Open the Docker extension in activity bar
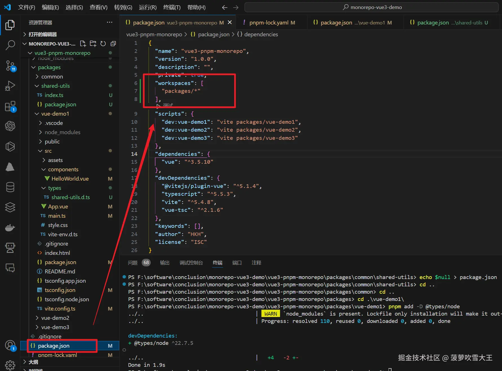Screen dimensions: 502x371 tap(10, 228)
